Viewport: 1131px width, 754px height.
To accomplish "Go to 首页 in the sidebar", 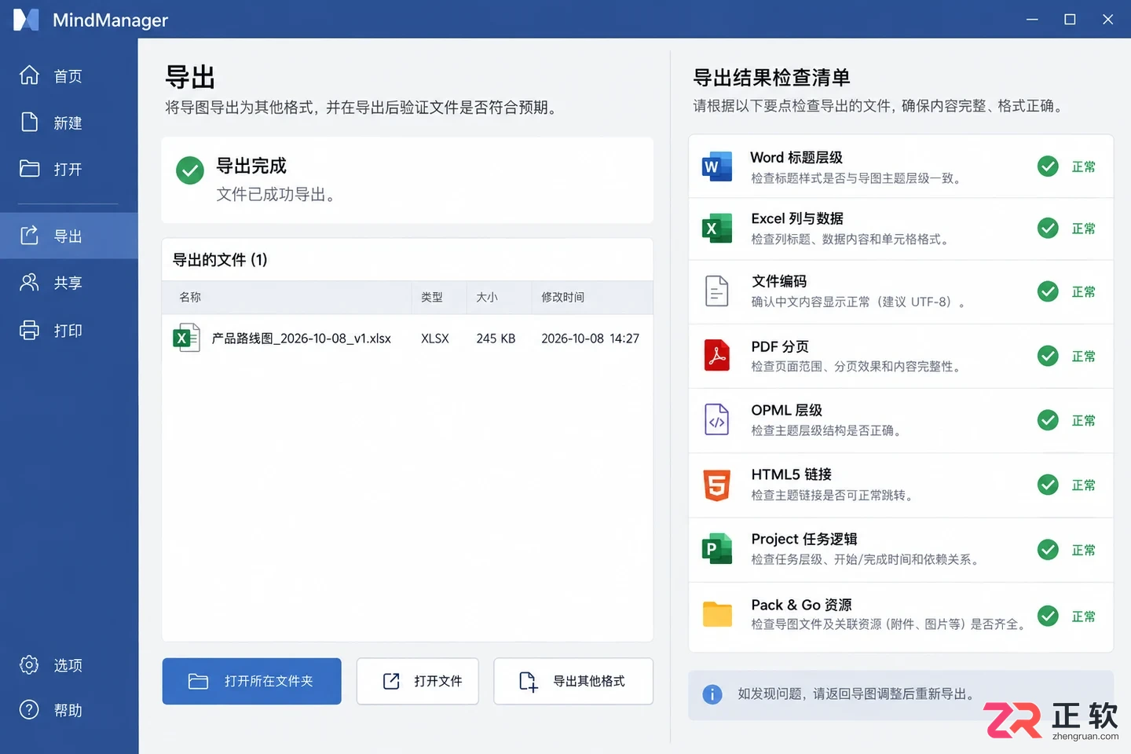I will tap(69, 75).
